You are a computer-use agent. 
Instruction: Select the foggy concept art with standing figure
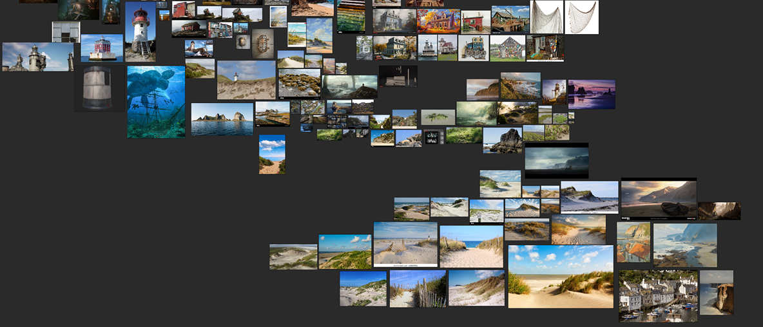(349, 86)
